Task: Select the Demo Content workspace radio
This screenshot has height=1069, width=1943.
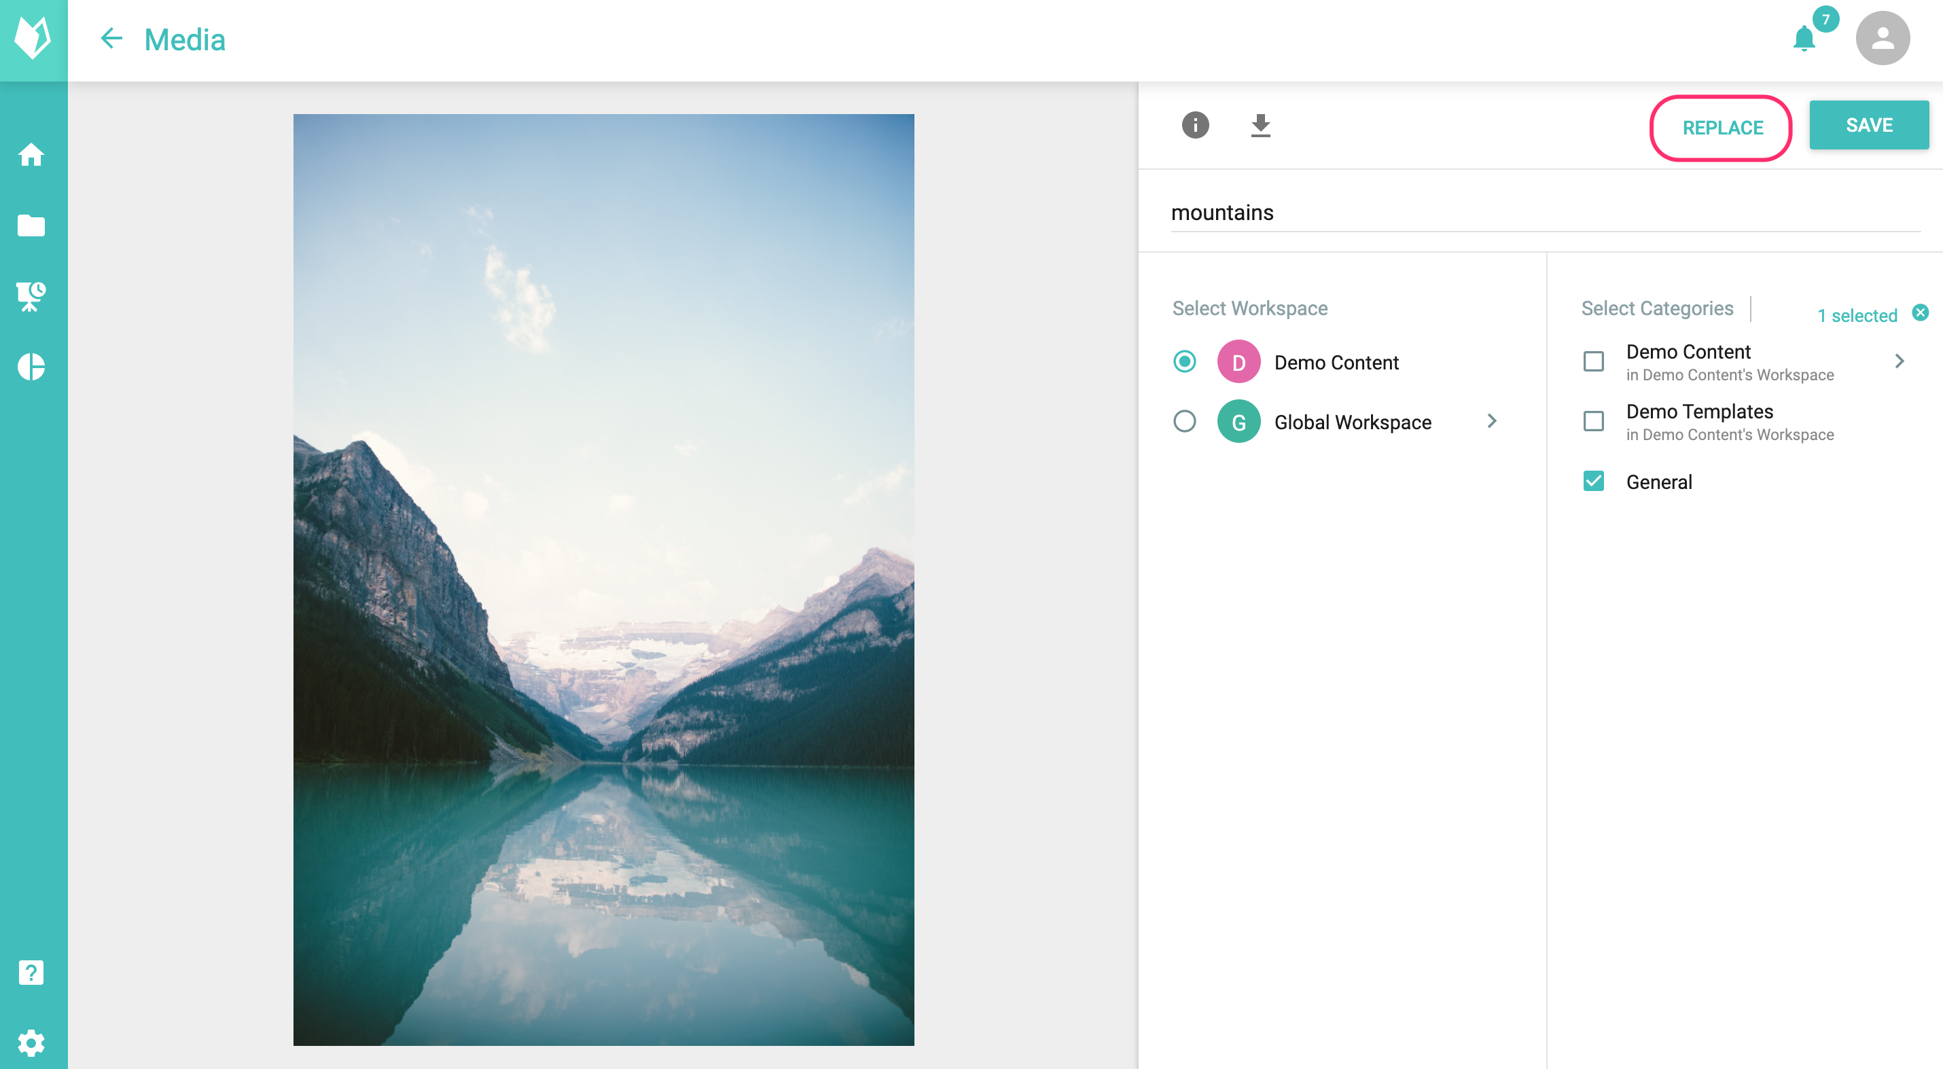Action: tap(1184, 362)
